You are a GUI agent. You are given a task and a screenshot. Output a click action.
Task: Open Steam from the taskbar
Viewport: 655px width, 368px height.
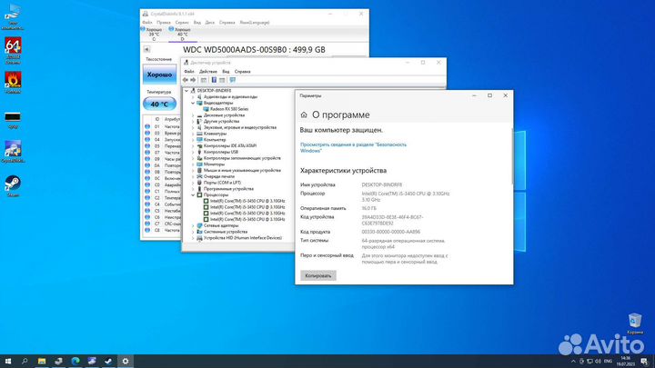[x=108, y=362]
